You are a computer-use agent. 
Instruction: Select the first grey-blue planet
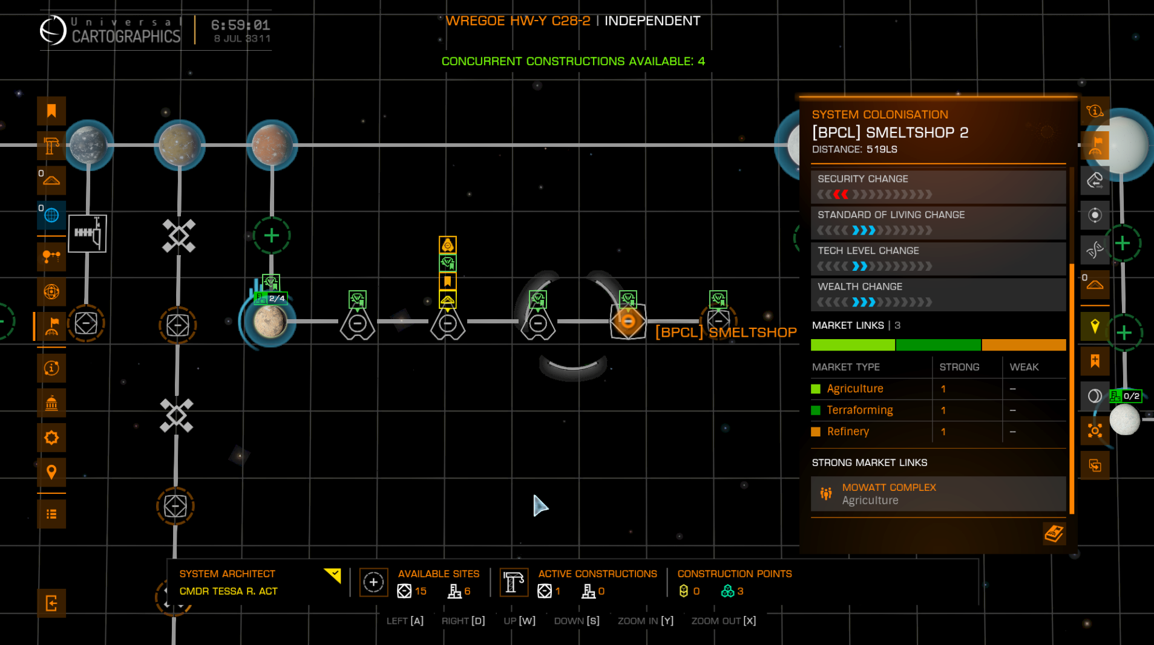point(88,145)
